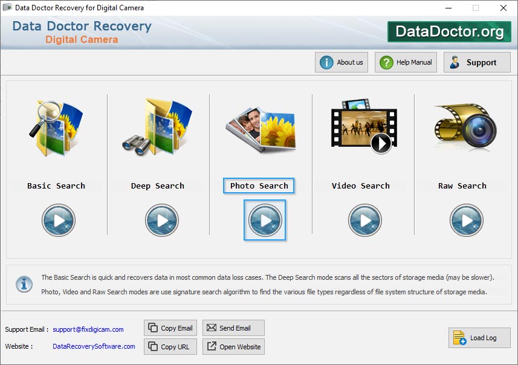
Task: Click the signature search algorithm description line
Action: point(264,292)
